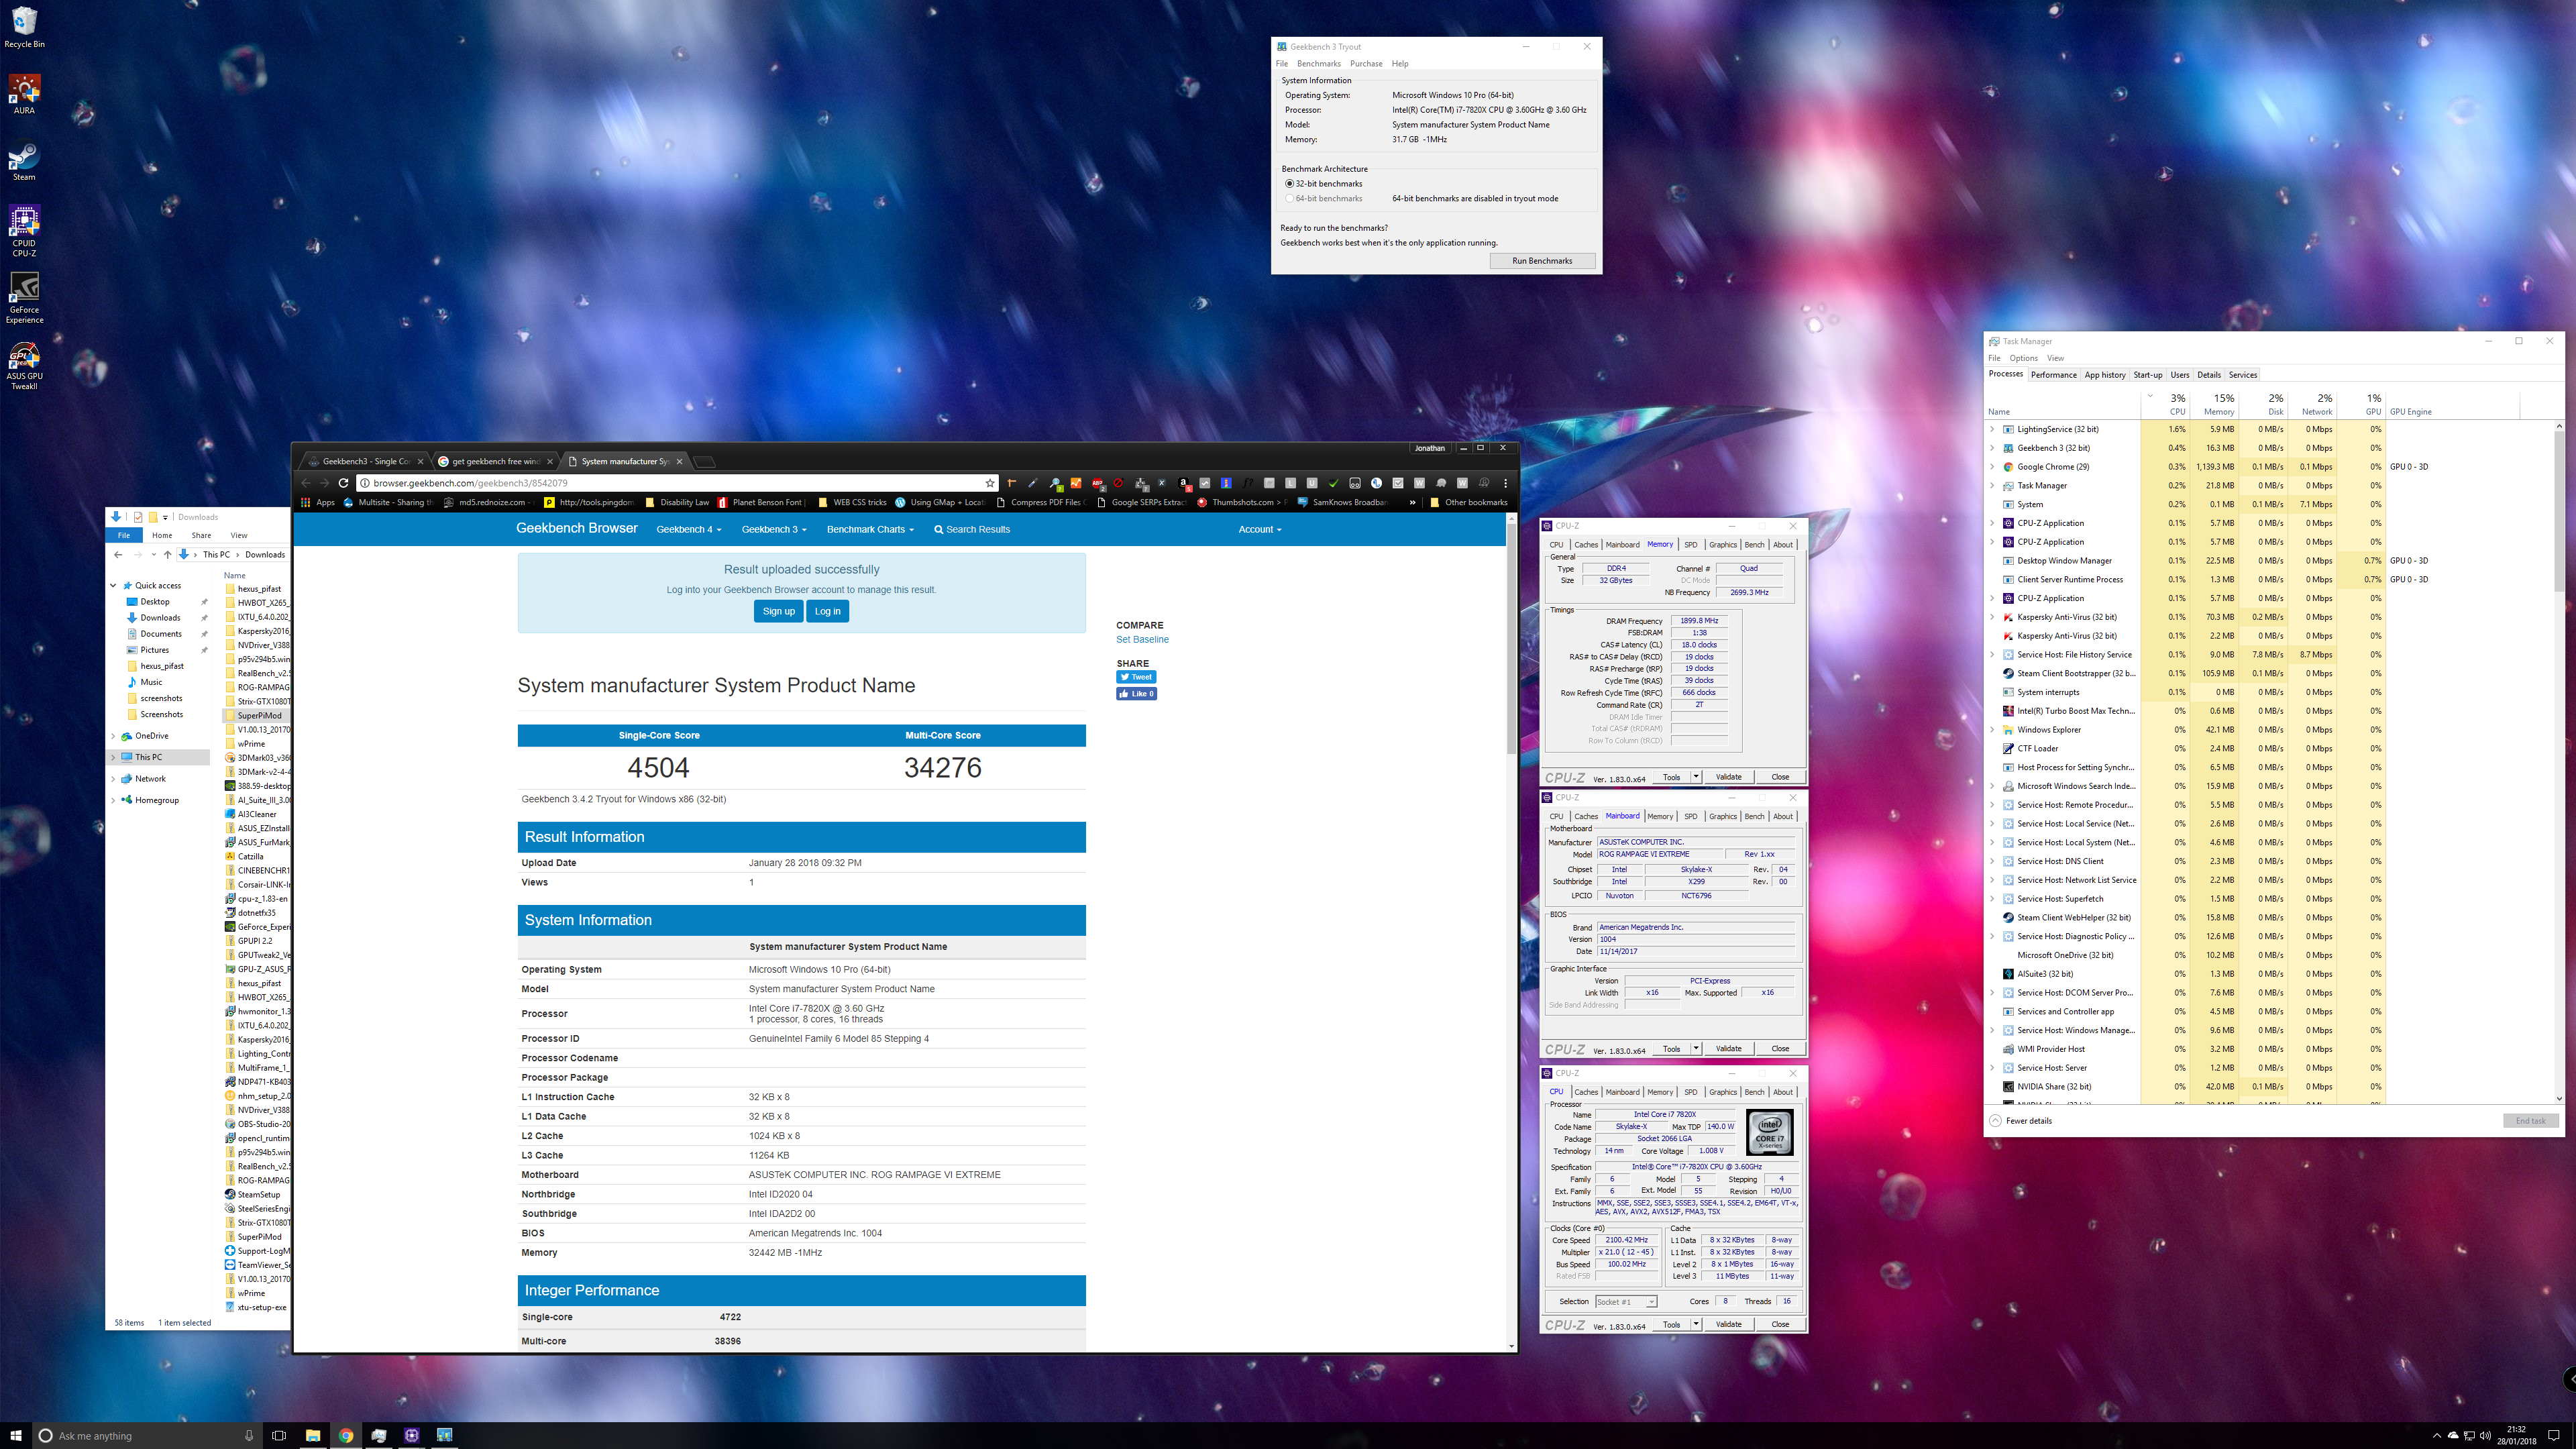This screenshot has width=2576, height=1449.
Task: Open GeForce Experience desktop shortcut
Action: [24, 298]
